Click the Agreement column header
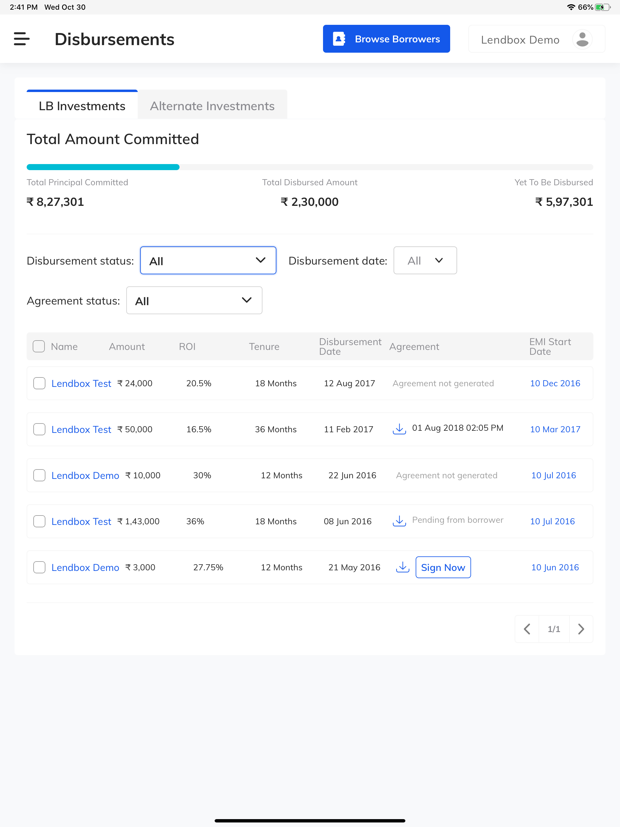The height and width of the screenshot is (827, 620). point(414,347)
